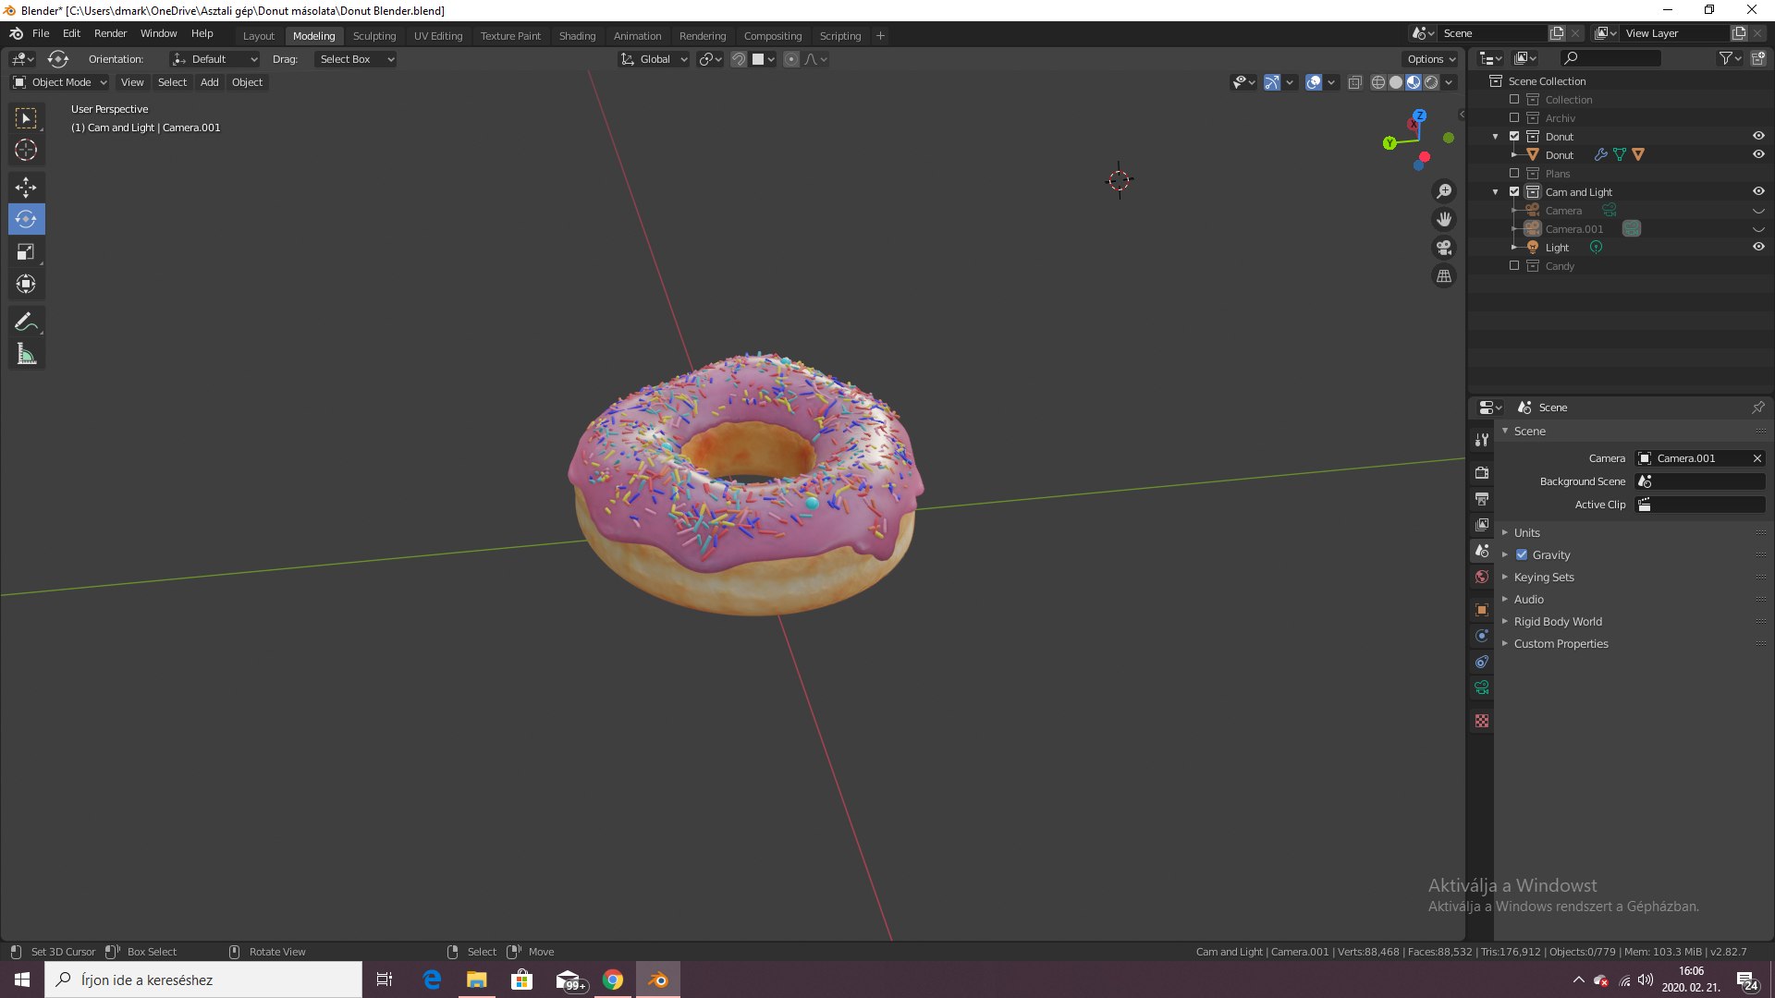The image size is (1775, 998).
Task: Open the Global transform orientation dropdown
Action: [654, 59]
